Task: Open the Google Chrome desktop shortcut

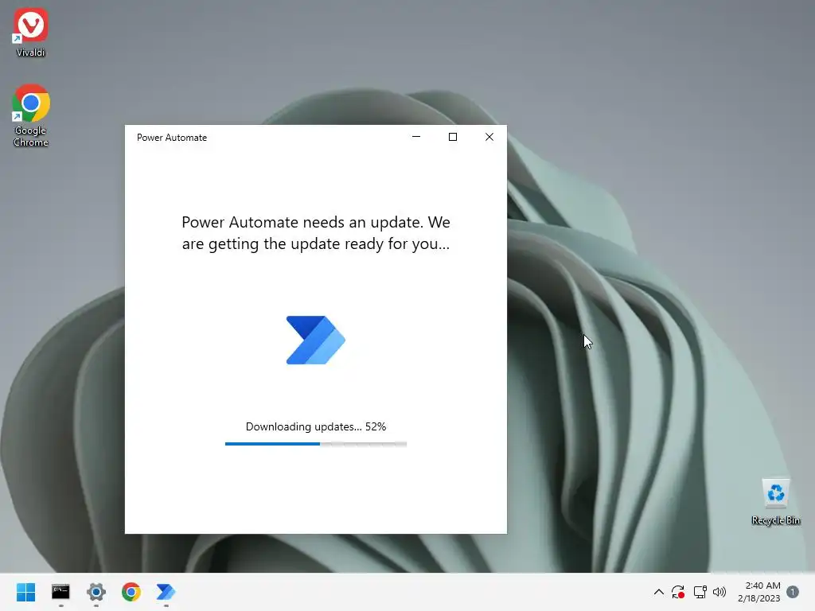Action: 31,115
